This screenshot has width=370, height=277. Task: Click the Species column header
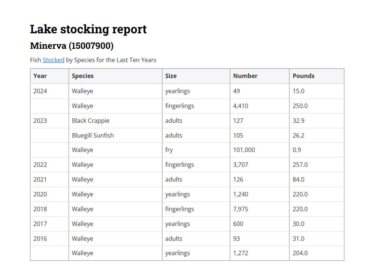pyautogui.click(x=83, y=76)
